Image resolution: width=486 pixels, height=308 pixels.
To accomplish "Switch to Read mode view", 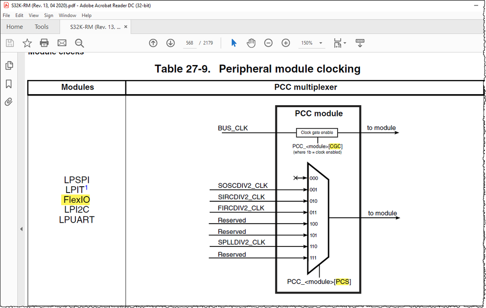I will coord(360,43).
